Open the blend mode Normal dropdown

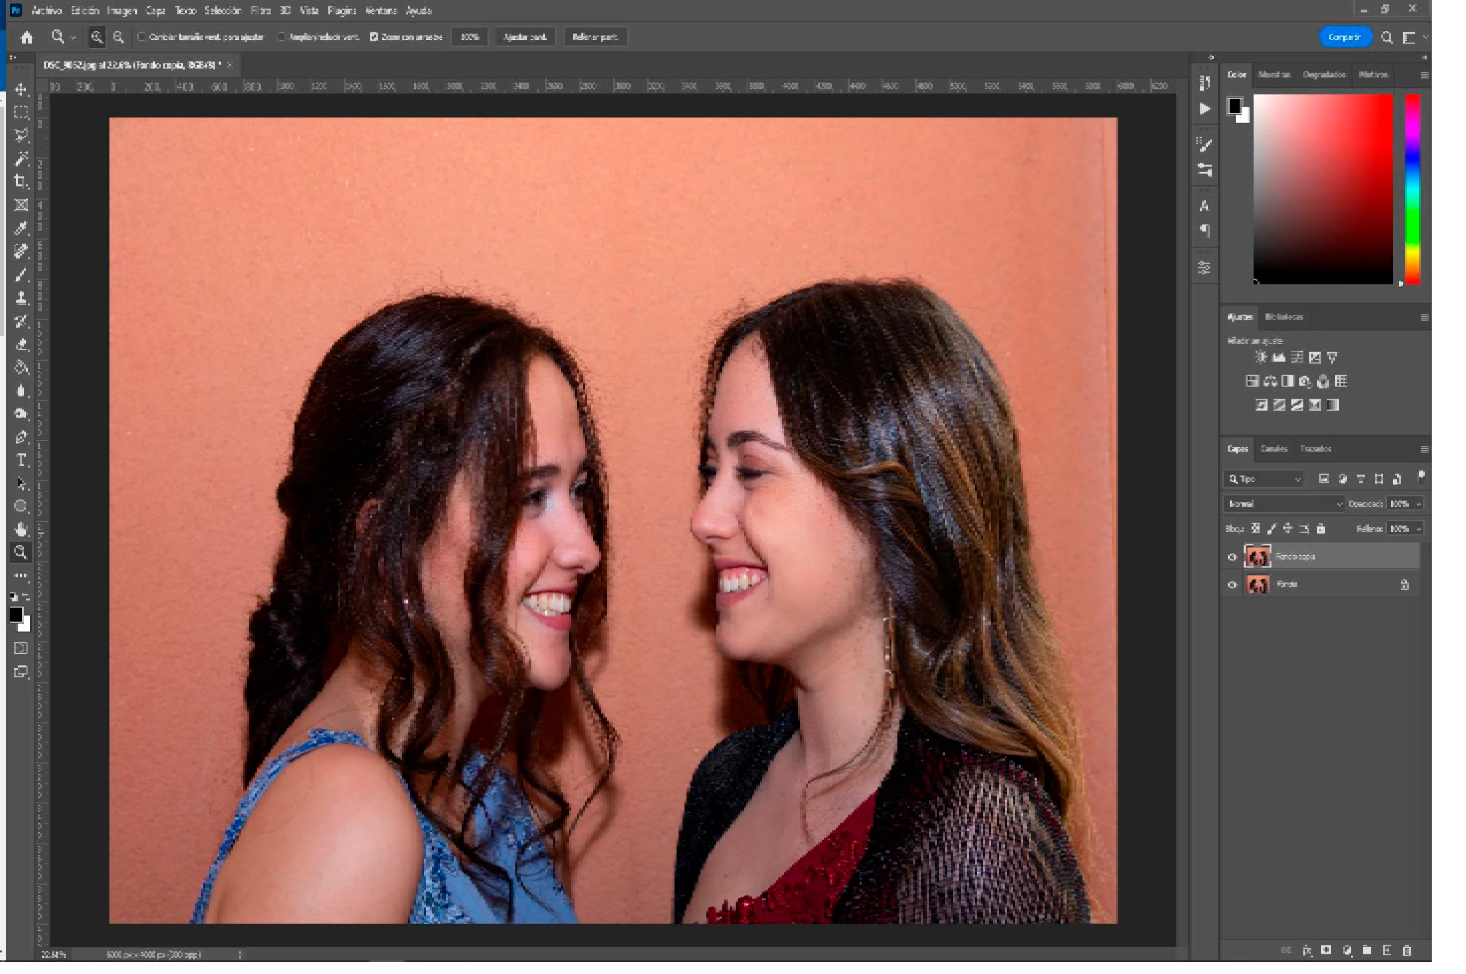1283,504
